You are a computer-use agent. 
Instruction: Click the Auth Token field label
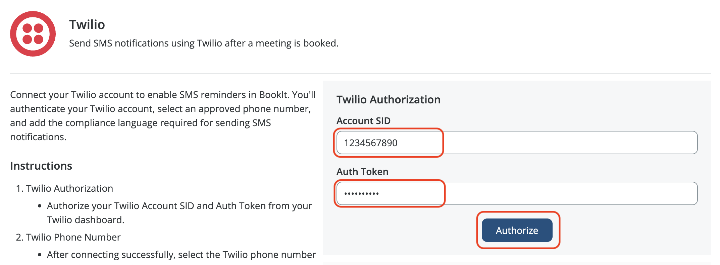point(362,172)
